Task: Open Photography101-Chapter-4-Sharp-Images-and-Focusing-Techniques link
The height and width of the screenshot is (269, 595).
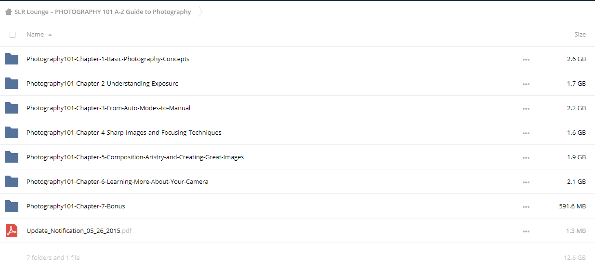Action: [124, 132]
